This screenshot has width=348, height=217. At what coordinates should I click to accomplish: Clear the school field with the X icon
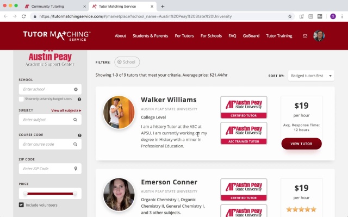(x=76, y=89)
